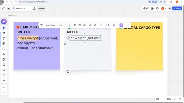The height and width of the screenshot is (103, 184).
Task: Click inside net weight text box
Action: [85, 38]
